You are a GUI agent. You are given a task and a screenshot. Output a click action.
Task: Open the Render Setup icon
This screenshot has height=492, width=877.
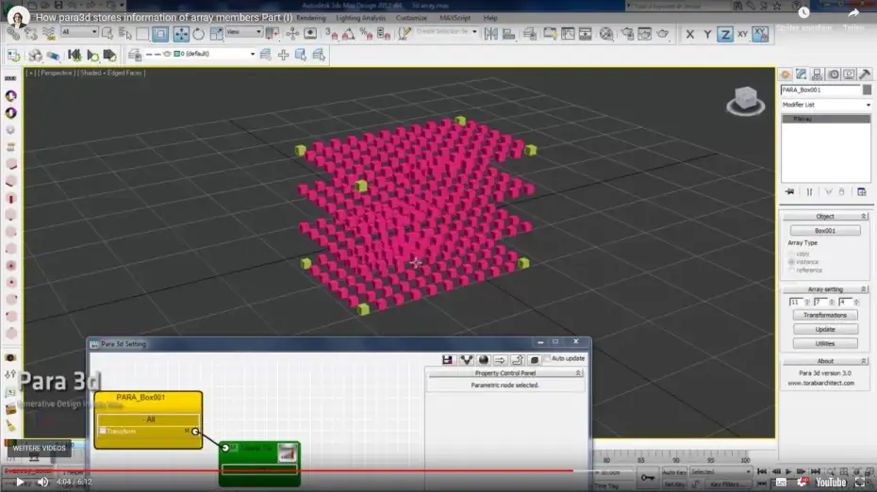[627, 34]
